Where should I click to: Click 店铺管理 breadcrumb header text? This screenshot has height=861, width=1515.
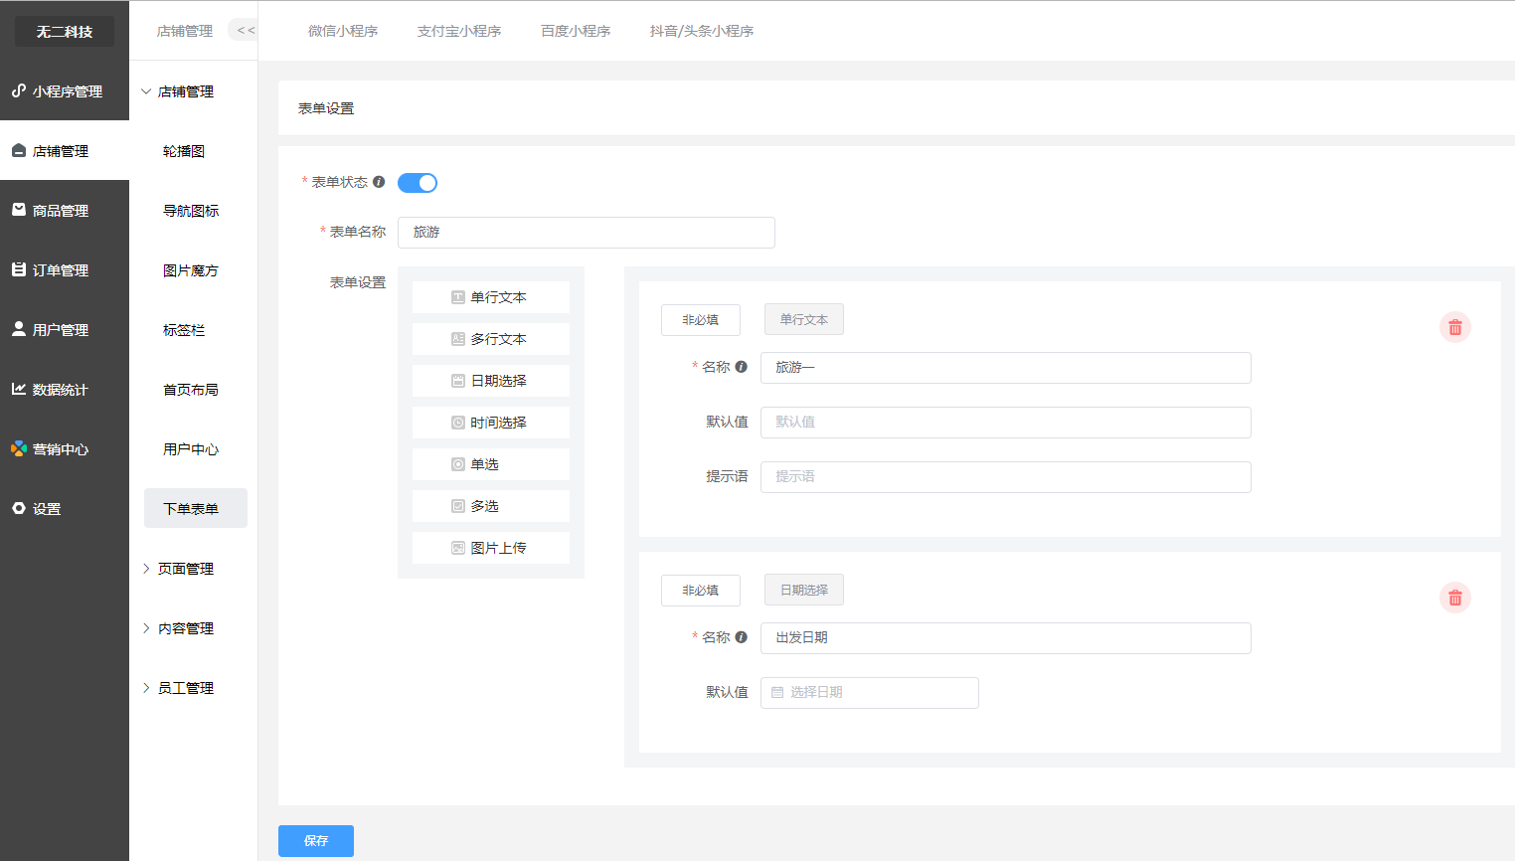coord(185,31)
